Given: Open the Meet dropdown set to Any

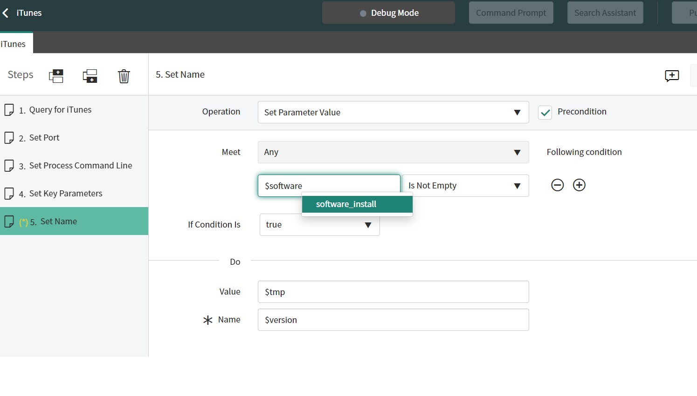Looking at the screenshot, I should [393, 152].
